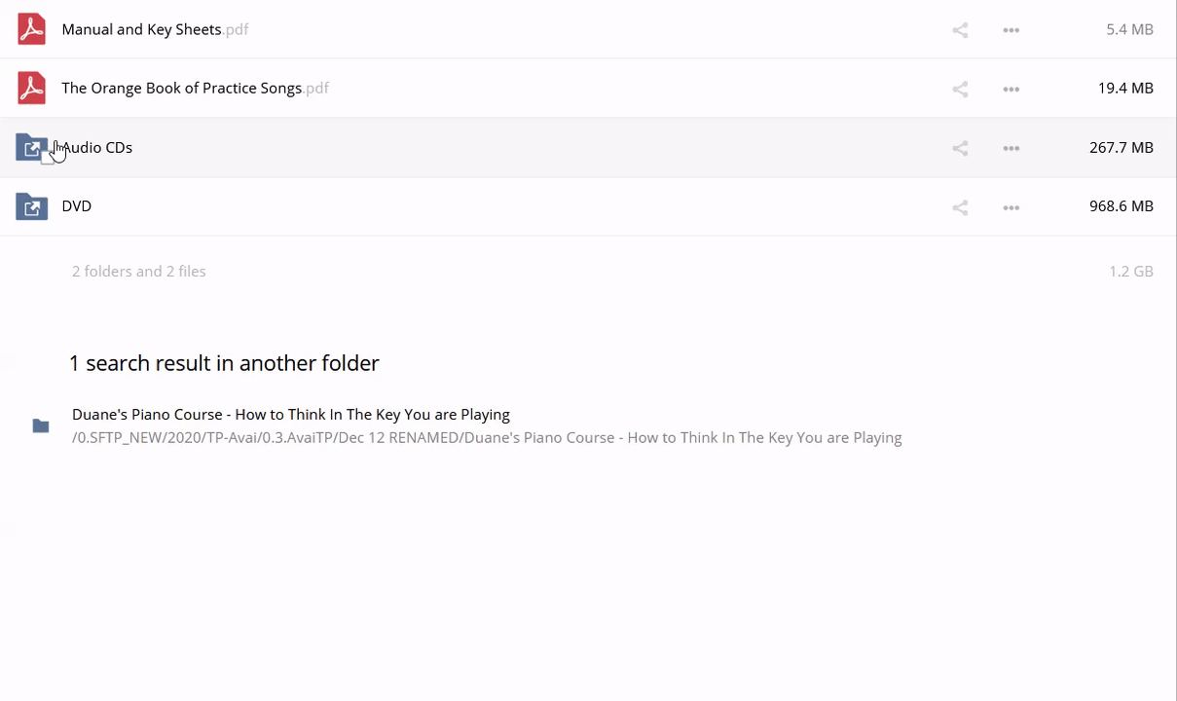This screenshot has height=701, width=1177.
Task: Click the PDF icon for Manual and Key Sheets
Action: click(31, 29)
